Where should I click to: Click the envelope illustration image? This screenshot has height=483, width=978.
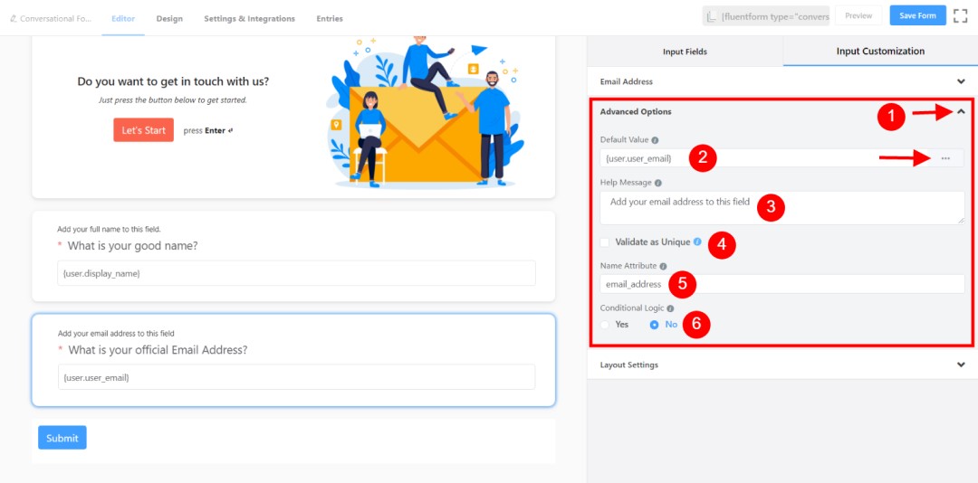pyautogui.click(x=426, y=112)
